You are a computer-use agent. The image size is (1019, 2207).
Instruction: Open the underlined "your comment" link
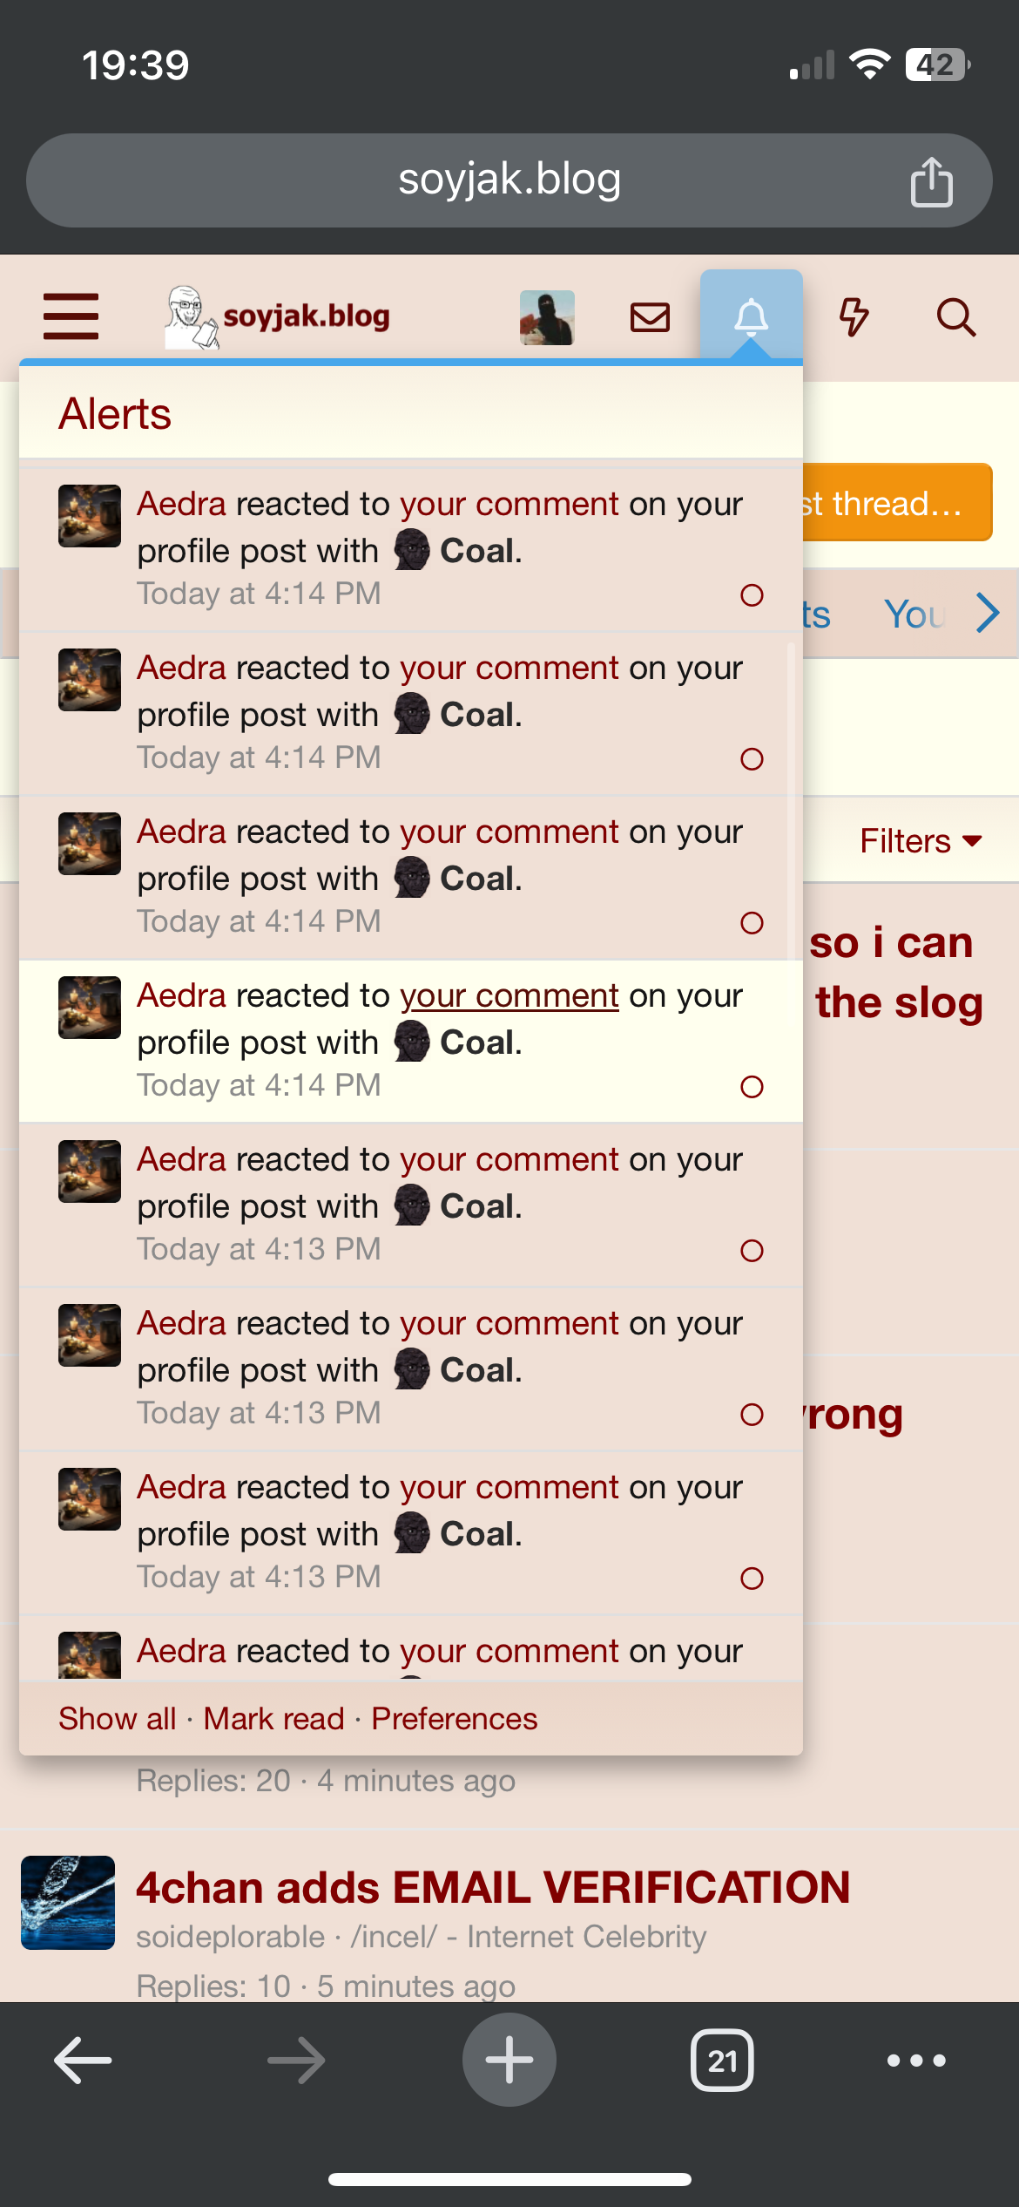tap(509, 995)
